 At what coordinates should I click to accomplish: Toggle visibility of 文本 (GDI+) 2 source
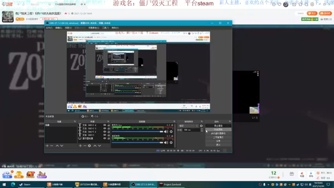click(105, 132)
